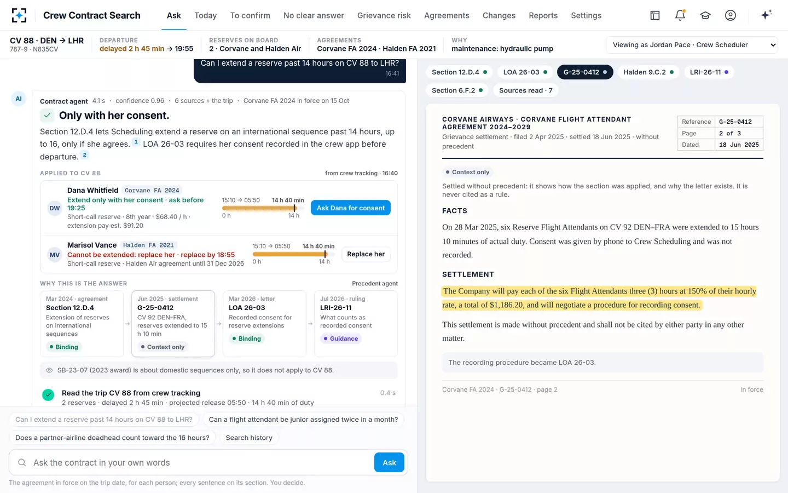This screenshot has width=788, height=493.
Task: Open the Grievance risk tab
Action: pyautogui.click(x=384, y=15)
